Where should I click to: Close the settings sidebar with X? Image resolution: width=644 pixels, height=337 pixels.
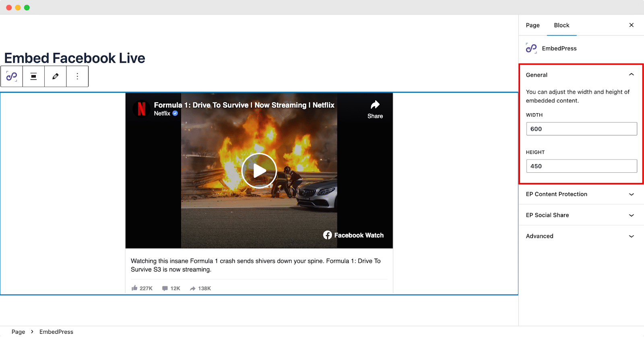632,25
